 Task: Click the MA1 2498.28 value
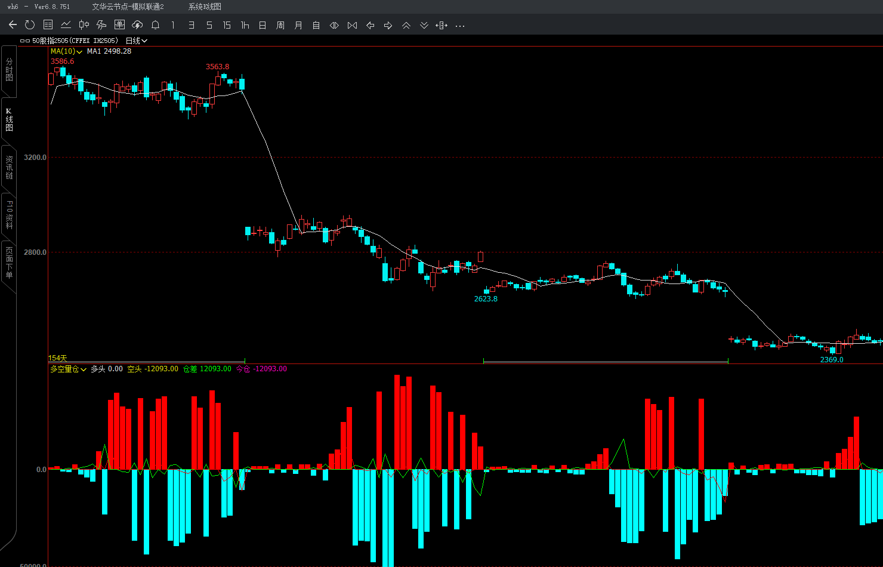tap(109, 51)
